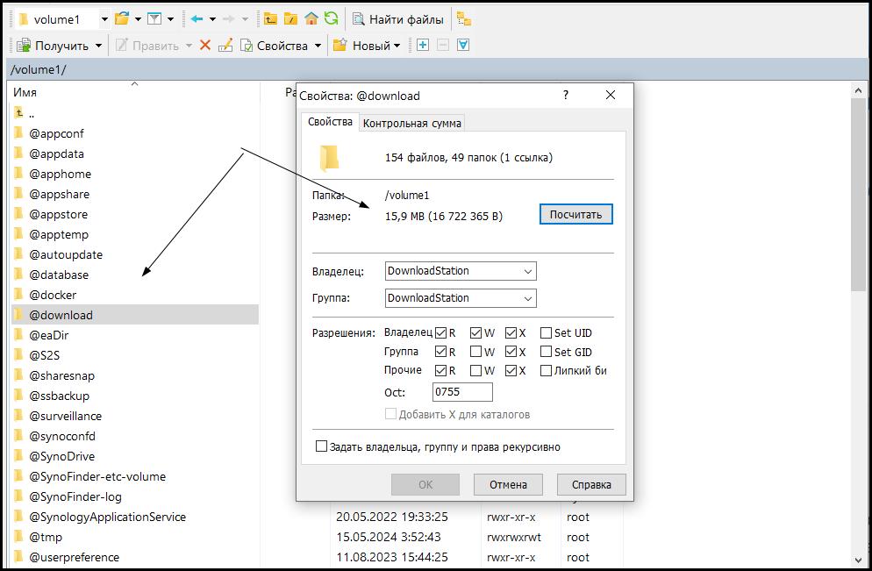Click the Rename pencil icon
Viewport: 872px width, 571px height.
[225, 45]
